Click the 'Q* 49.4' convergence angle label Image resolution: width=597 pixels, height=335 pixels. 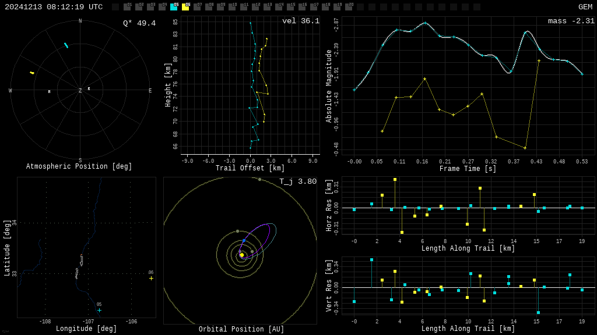139,23
